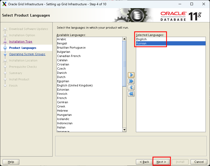The height and width of the screenshot is (166, 210).
Task: Select Greek in the list
Action: [x=90, y=106]
